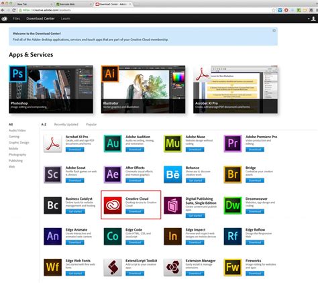Select the Adobe Muse Mu icon
The width and height of the screenshot is (318, 283).
point(172,144)
